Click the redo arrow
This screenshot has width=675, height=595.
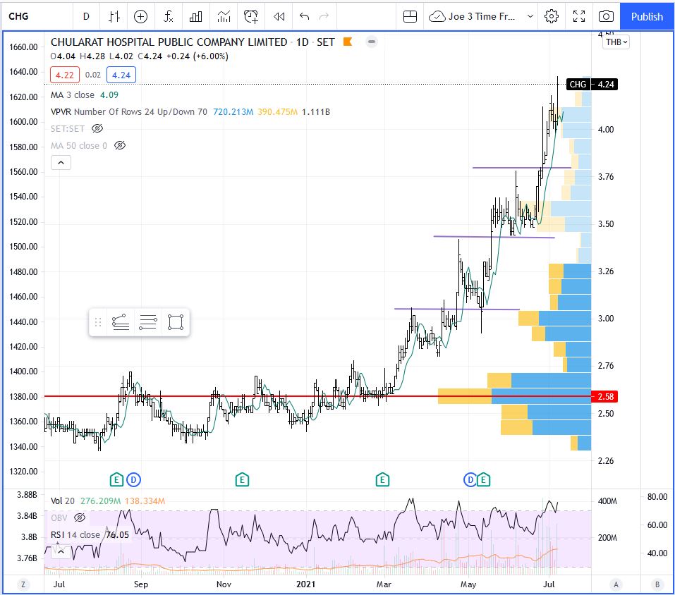[x=324, y=16]
